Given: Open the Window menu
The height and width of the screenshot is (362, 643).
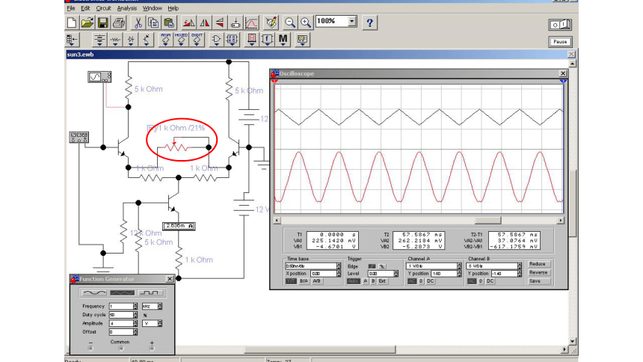Looking at the screenshot, I should click(152, 8).
